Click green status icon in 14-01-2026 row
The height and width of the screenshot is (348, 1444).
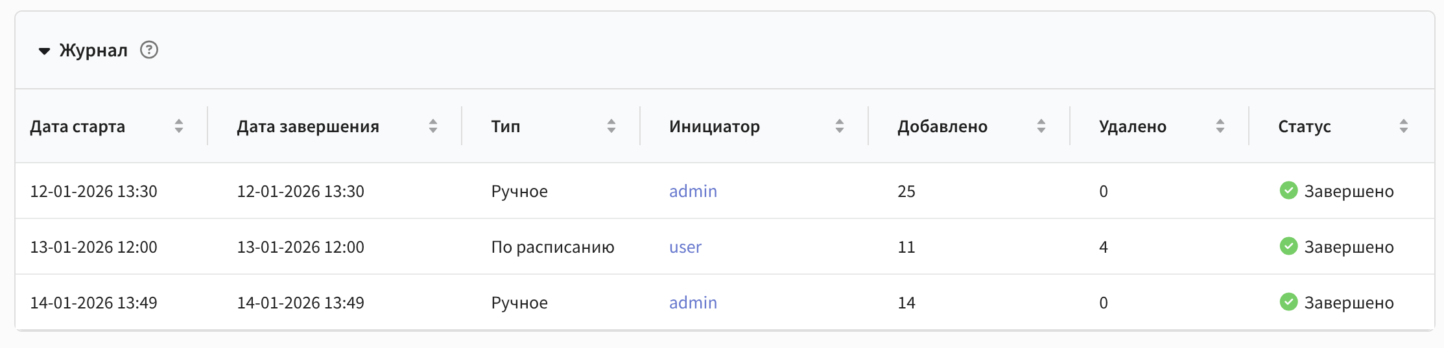[1288, 302]
